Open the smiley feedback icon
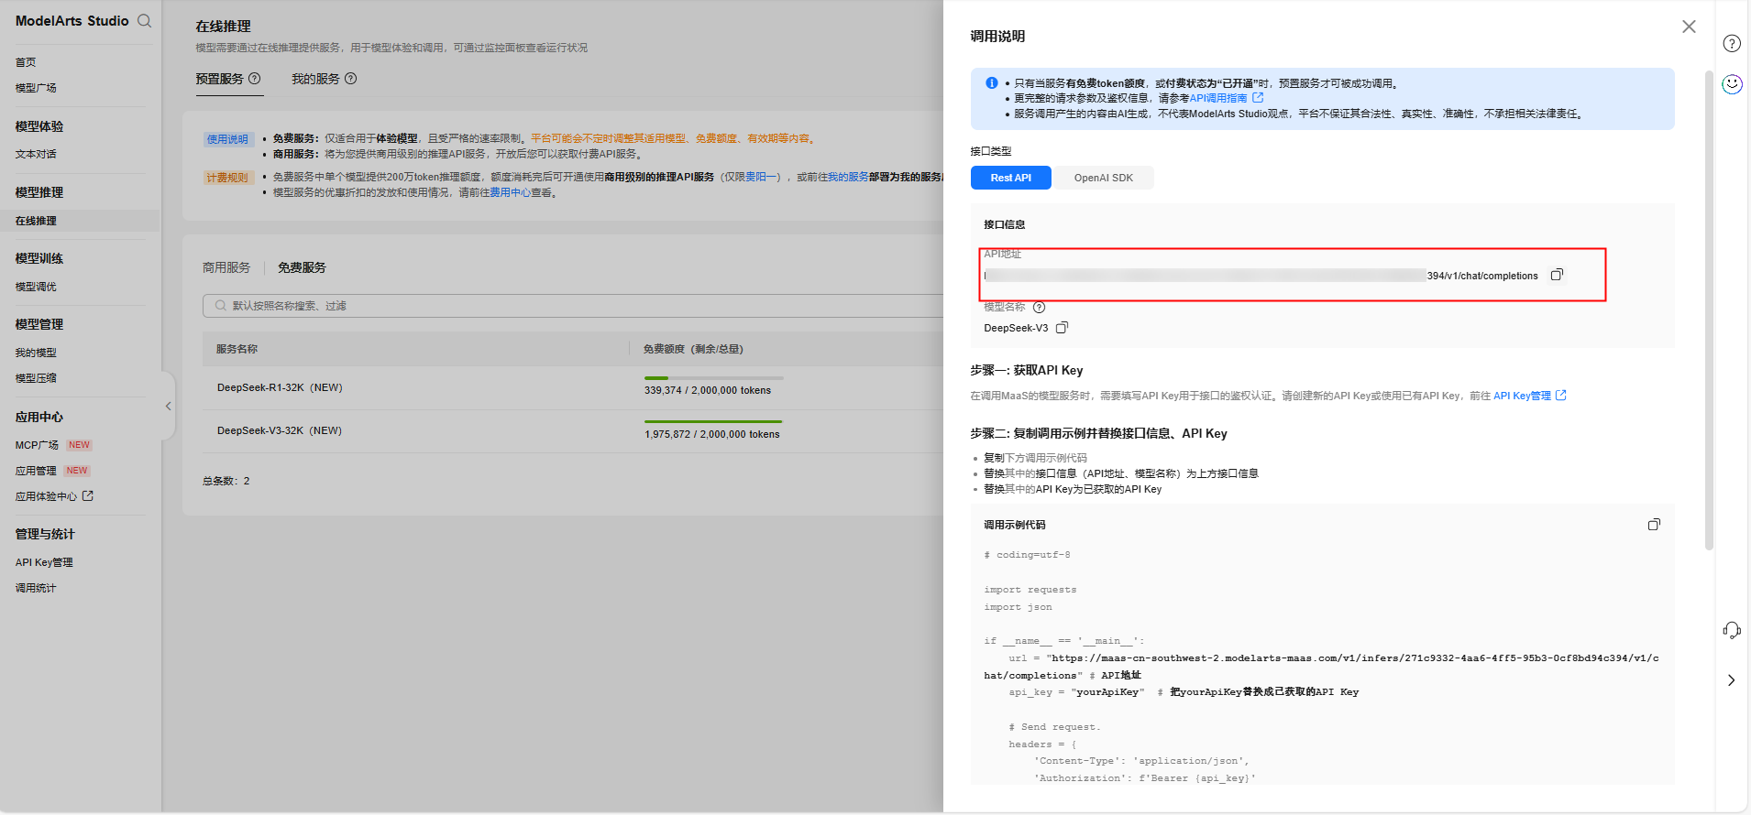 pyautogui.click(x=1732, y=84)
